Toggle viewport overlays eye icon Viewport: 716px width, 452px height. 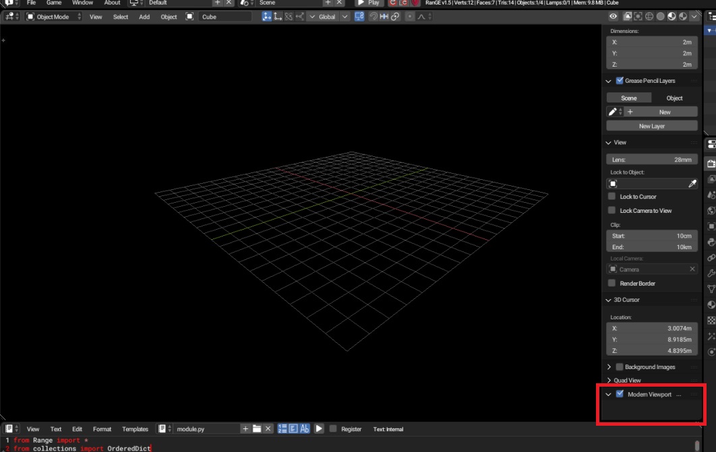point(614,16)
